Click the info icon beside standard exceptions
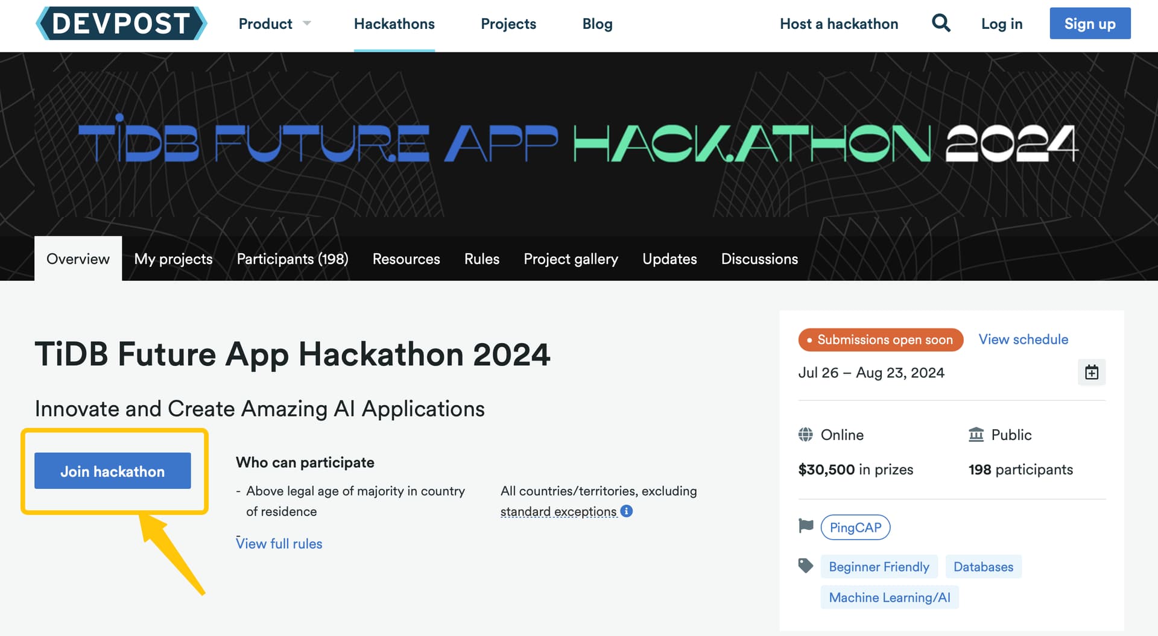1158x636 pixels. click(627, 511)
